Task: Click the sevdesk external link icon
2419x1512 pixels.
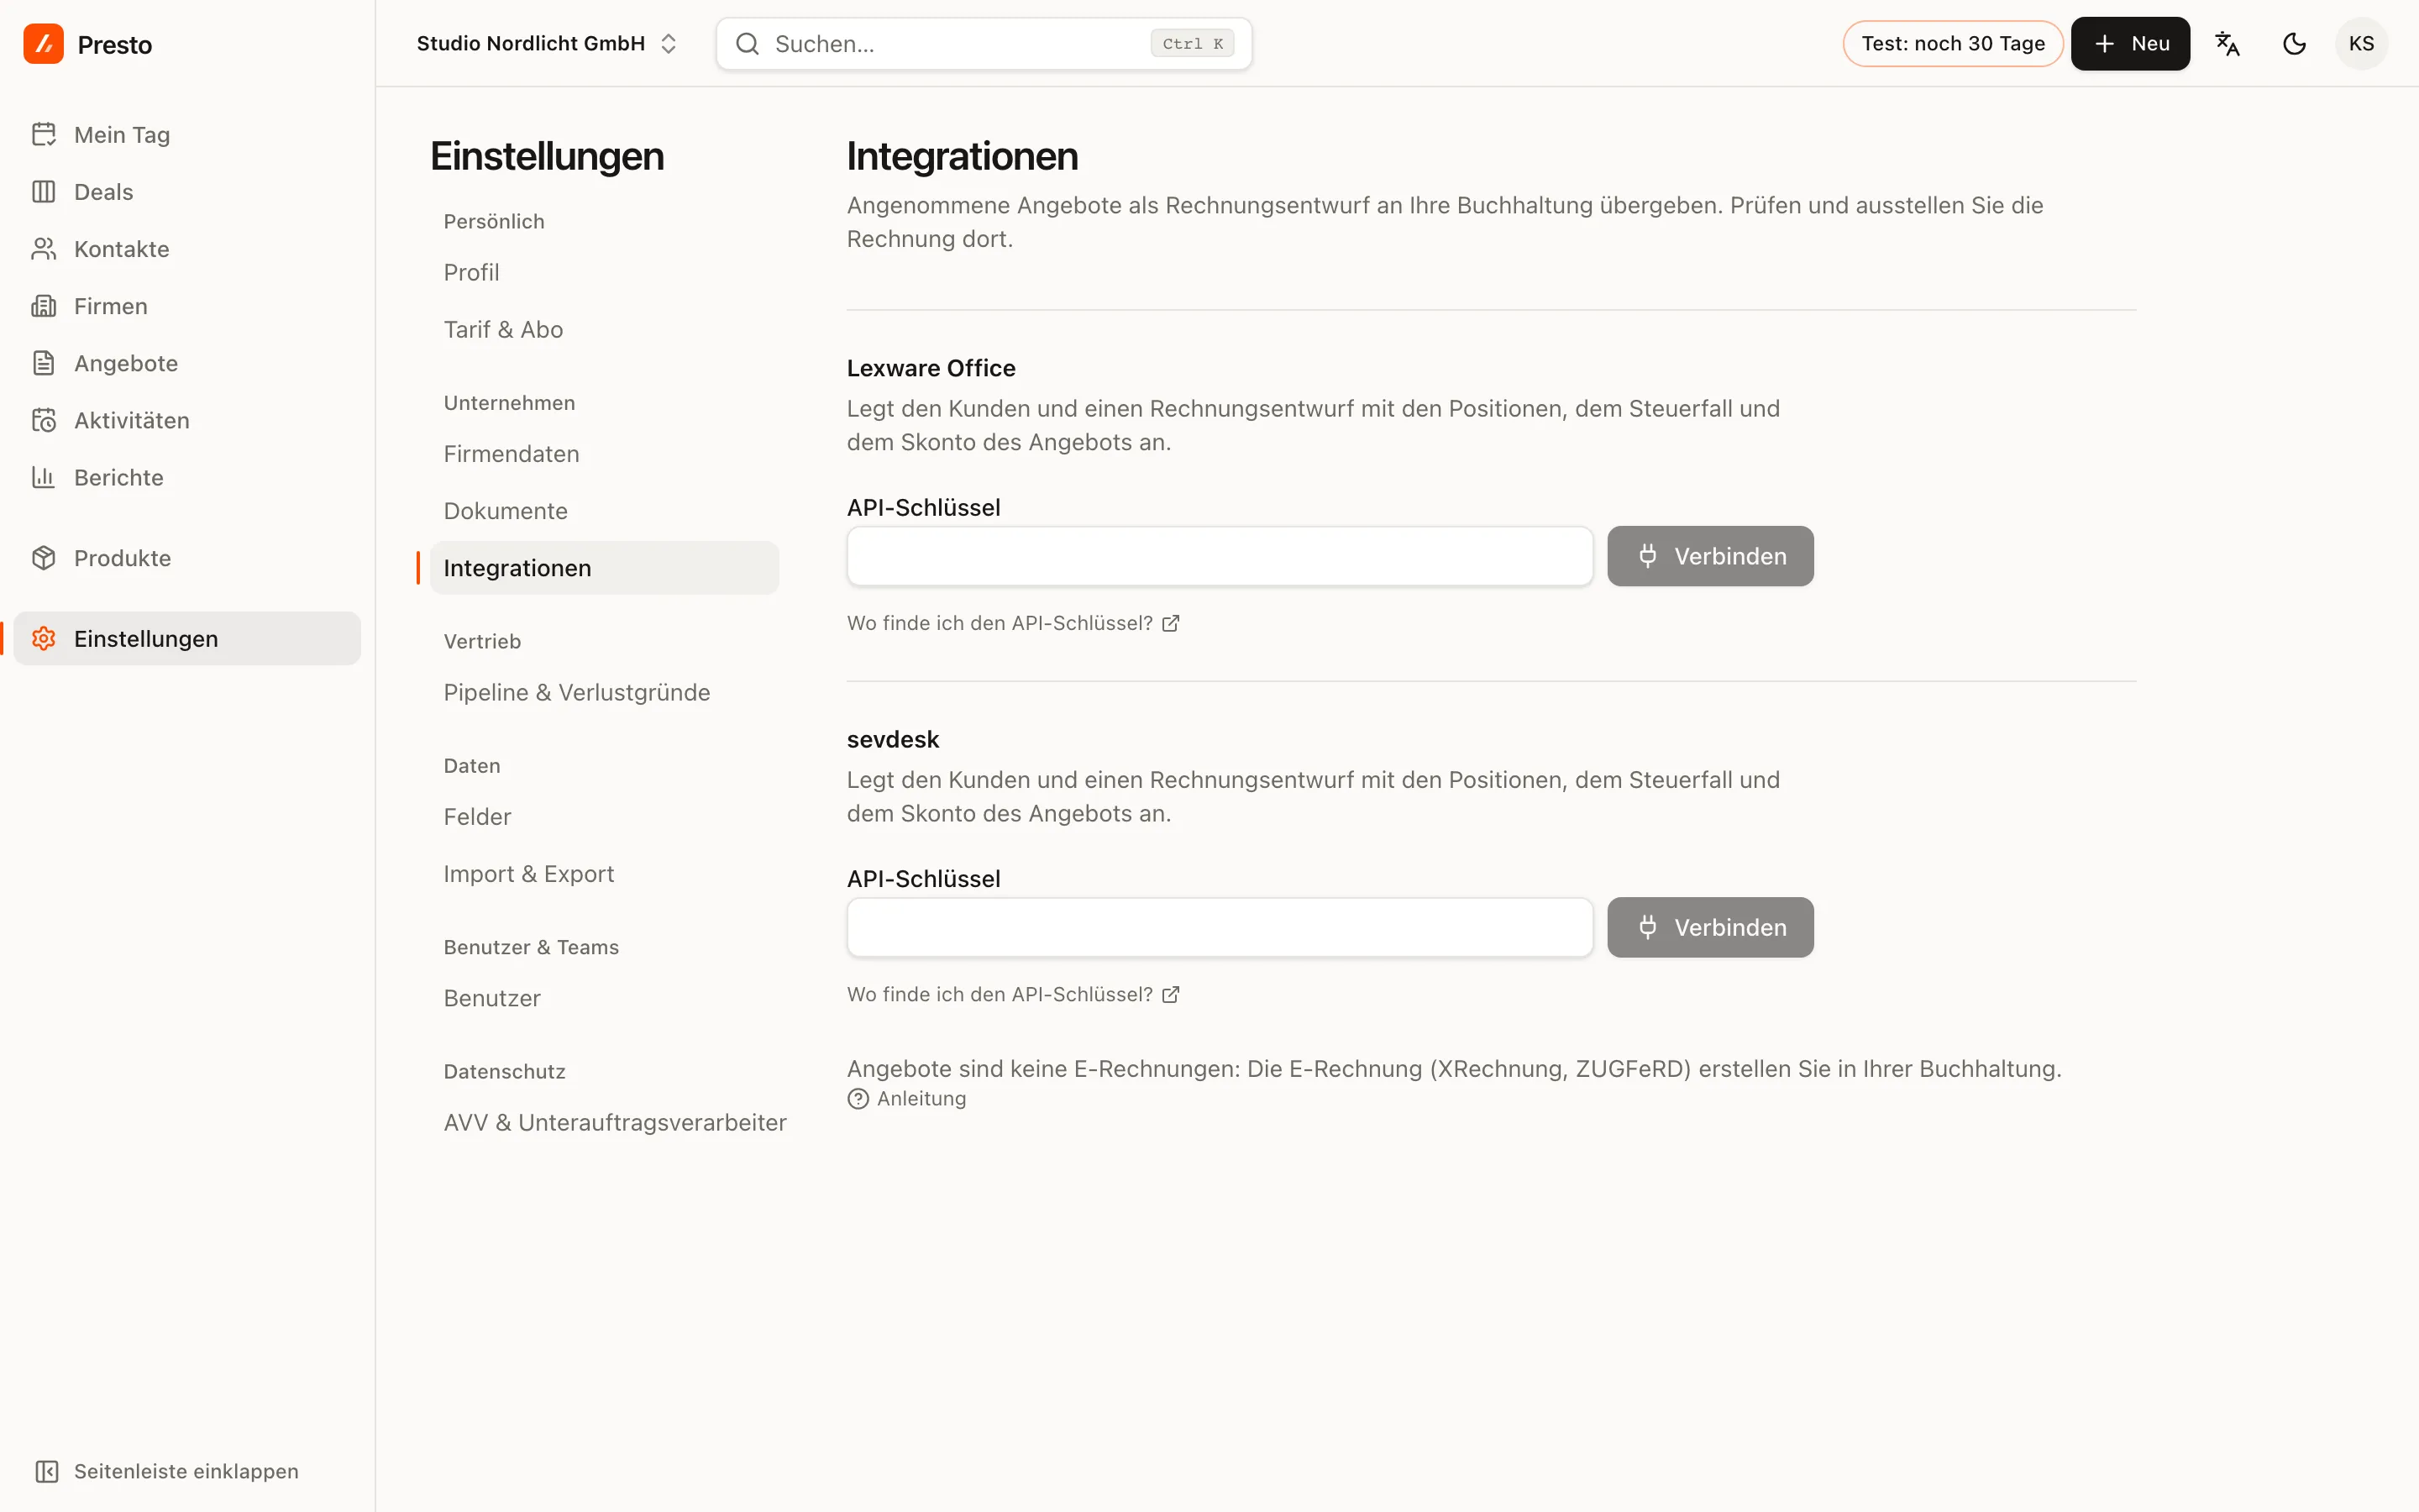Action: [x=1171, y=994]
